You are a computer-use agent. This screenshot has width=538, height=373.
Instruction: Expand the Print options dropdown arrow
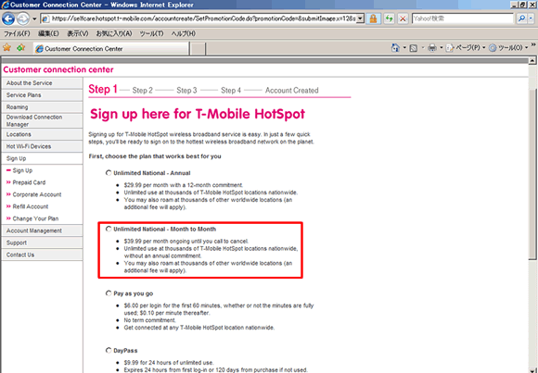442,48
